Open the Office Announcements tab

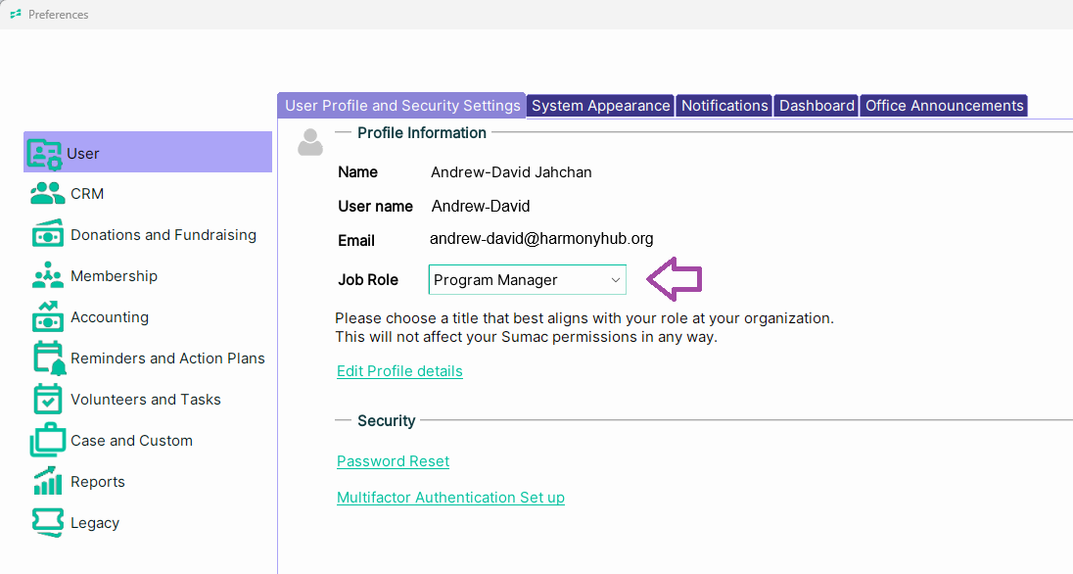click(944, 106)
